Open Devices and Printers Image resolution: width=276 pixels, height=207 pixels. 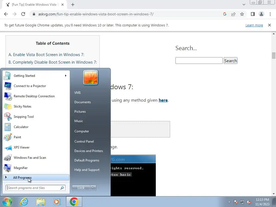click(88, 151)
